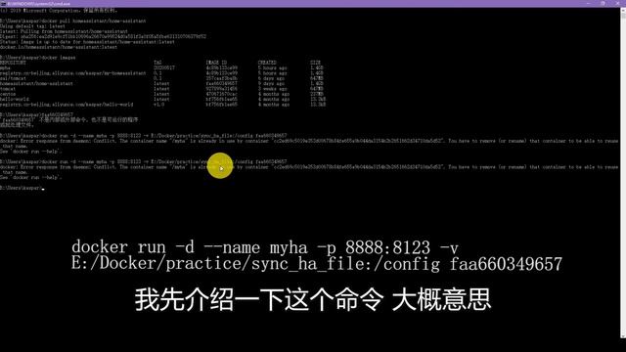Minimize the command prompt window

(588, 3)
